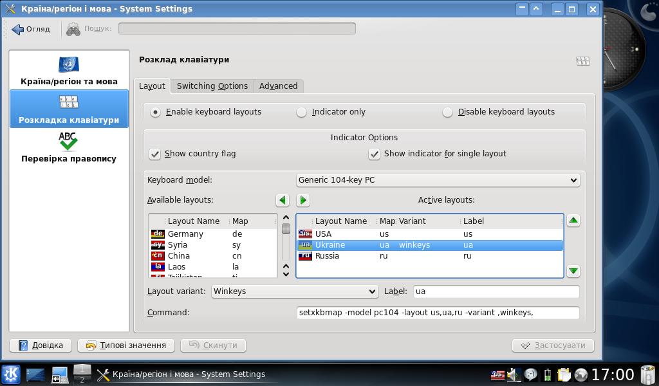Click the Скинути reset button
The width and height of the screenshot is (659, 386).
click(x=213, y=345)
